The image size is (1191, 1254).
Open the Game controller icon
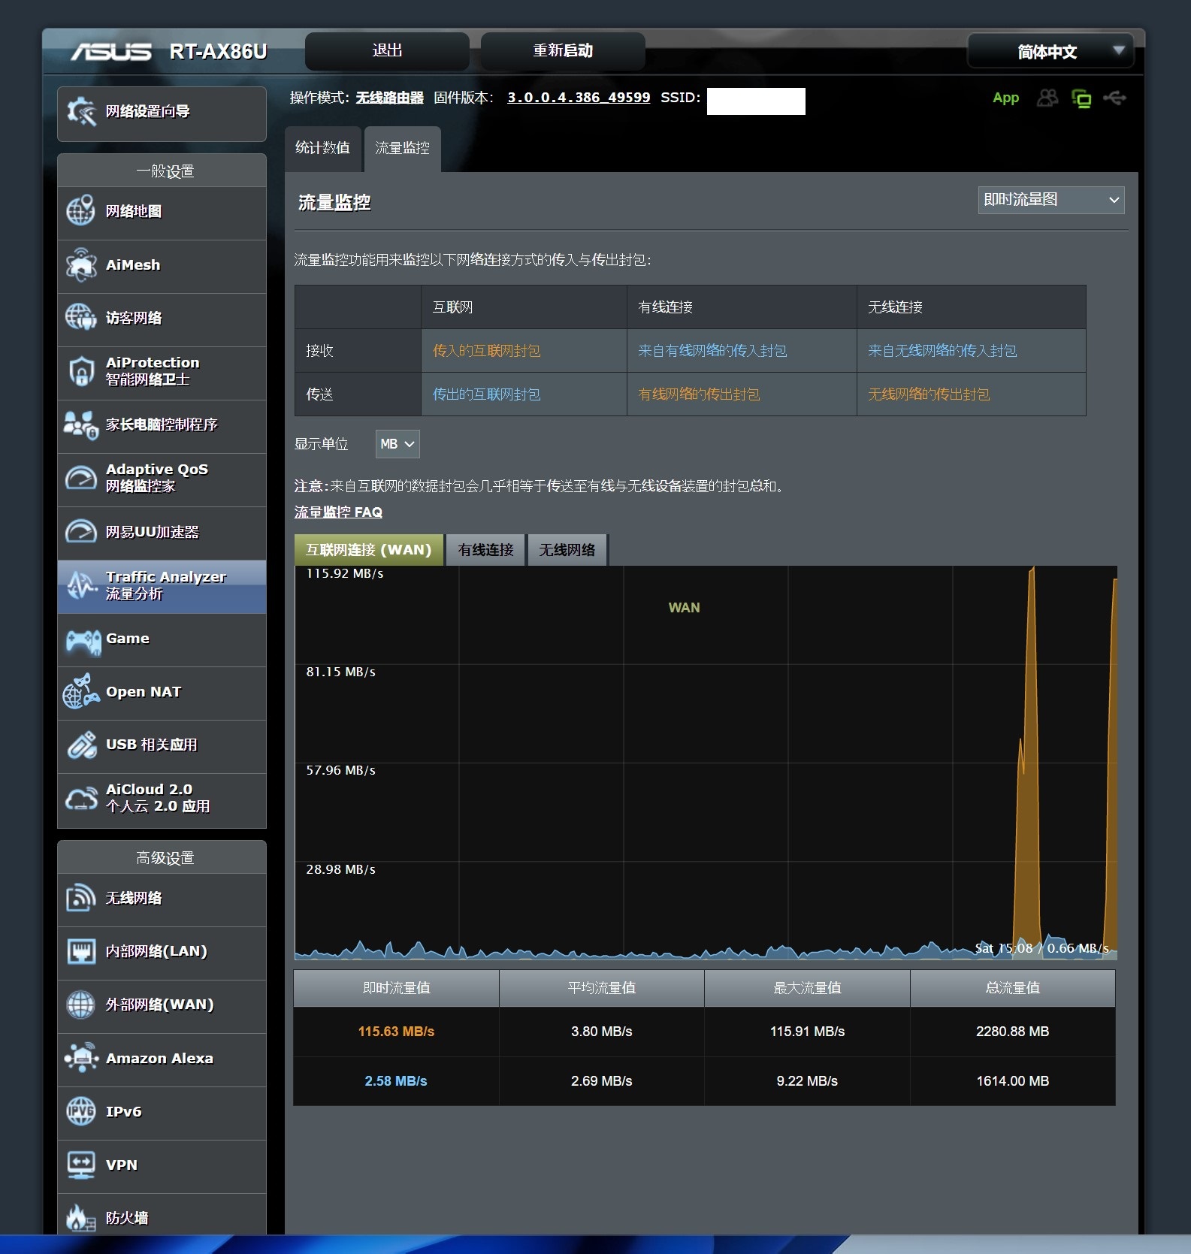pyautogui.click(x=81, y=639)
